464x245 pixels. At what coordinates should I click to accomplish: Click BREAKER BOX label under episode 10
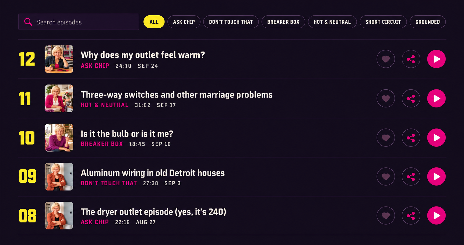(x=102, y=144)
